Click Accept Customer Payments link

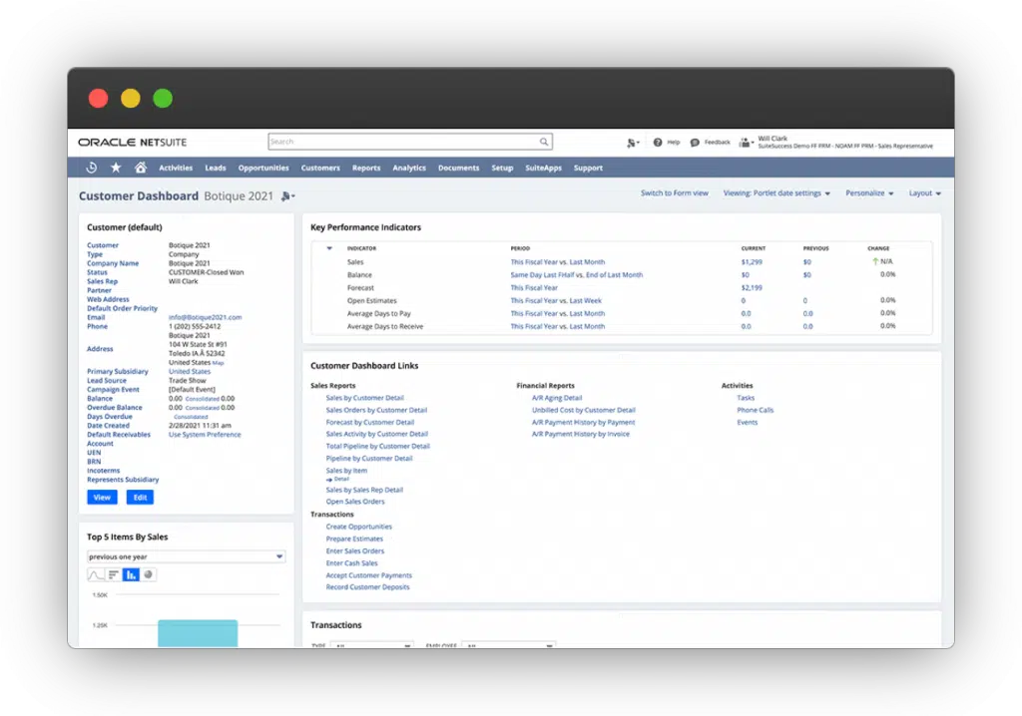[x=369, y=575]
